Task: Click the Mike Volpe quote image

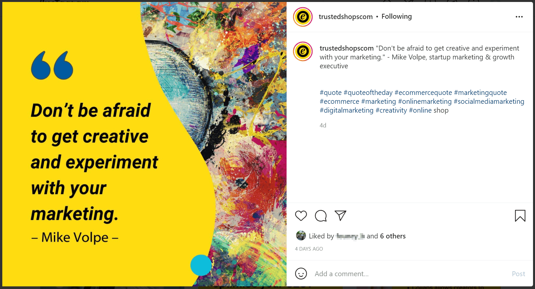Action: coord(145,144)
